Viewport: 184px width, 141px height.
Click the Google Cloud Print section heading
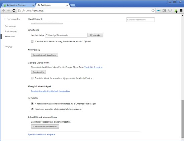pos(38,63)
